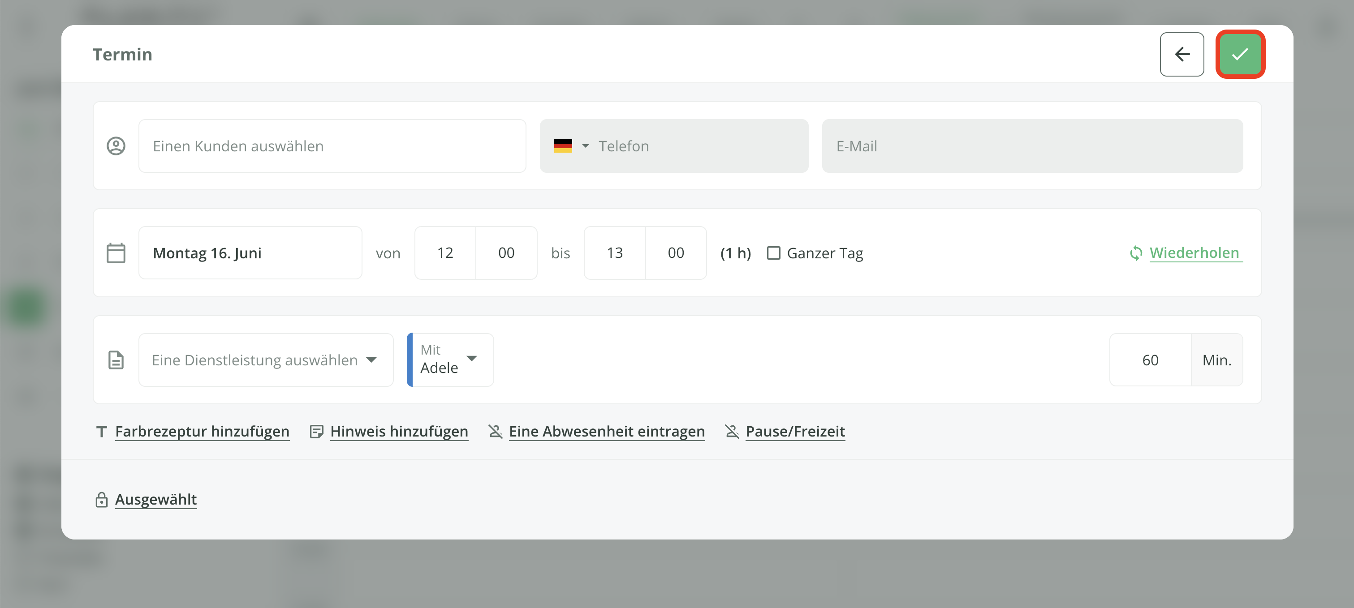This screenshot has height=608, width=1354.
Task: Click the T icon for Farbrezeptur
Action: pos(101,432)
